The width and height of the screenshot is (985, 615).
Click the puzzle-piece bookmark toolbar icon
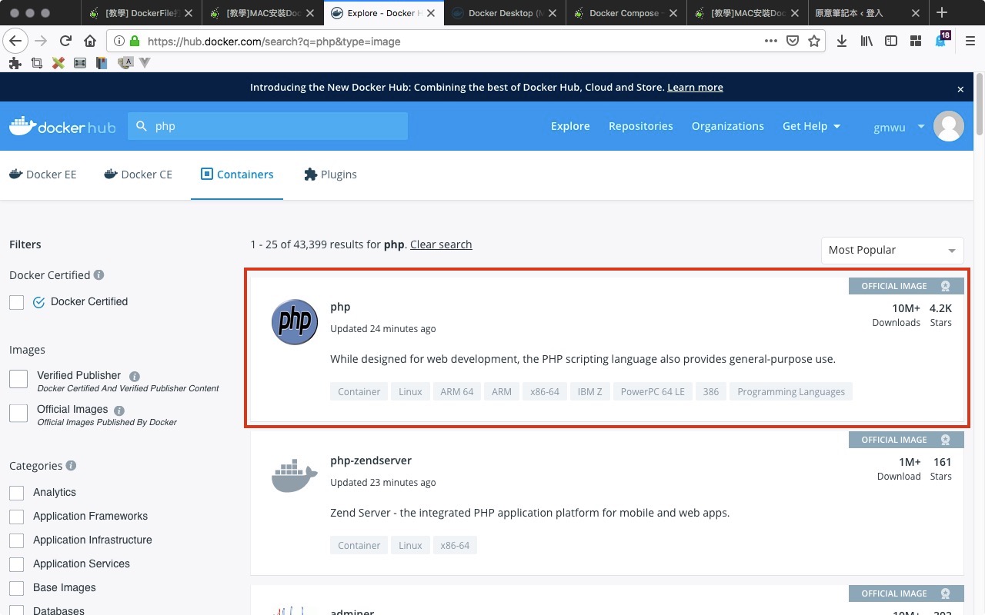15,63
